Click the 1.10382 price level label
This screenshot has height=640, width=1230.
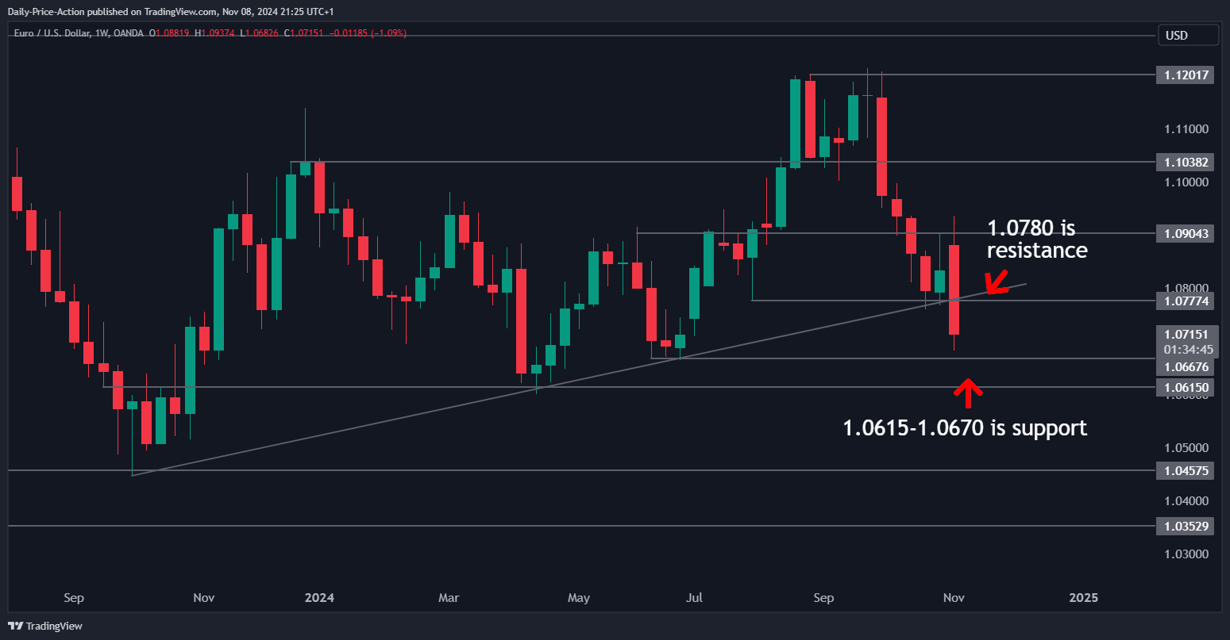[x=1186, y=162]
